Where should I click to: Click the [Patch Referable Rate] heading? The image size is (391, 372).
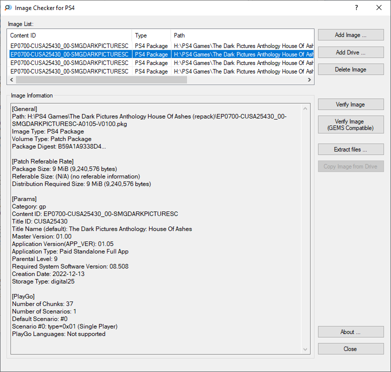click(x=42, y=161)
